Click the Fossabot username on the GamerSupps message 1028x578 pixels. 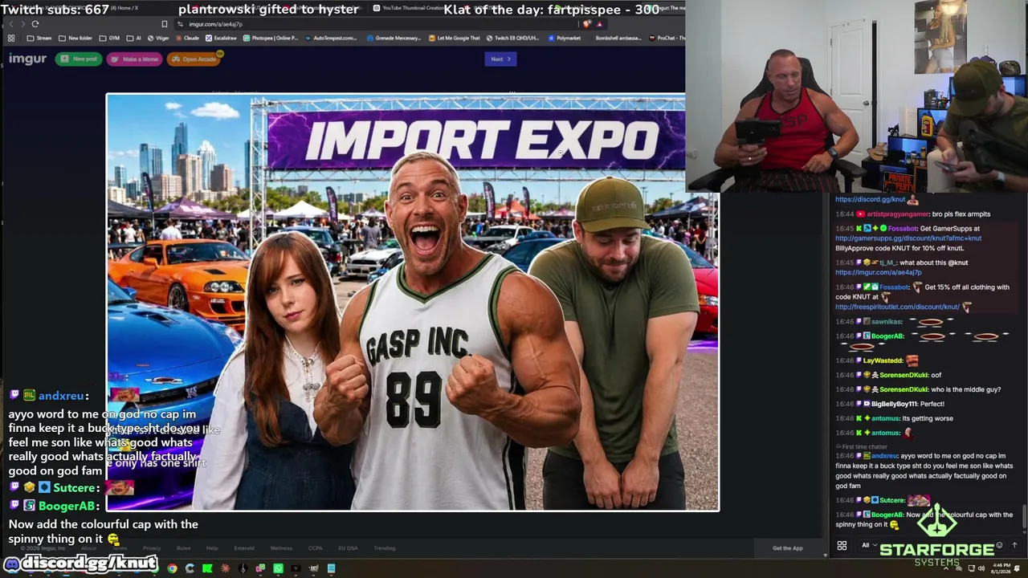(x=902, y=229)
